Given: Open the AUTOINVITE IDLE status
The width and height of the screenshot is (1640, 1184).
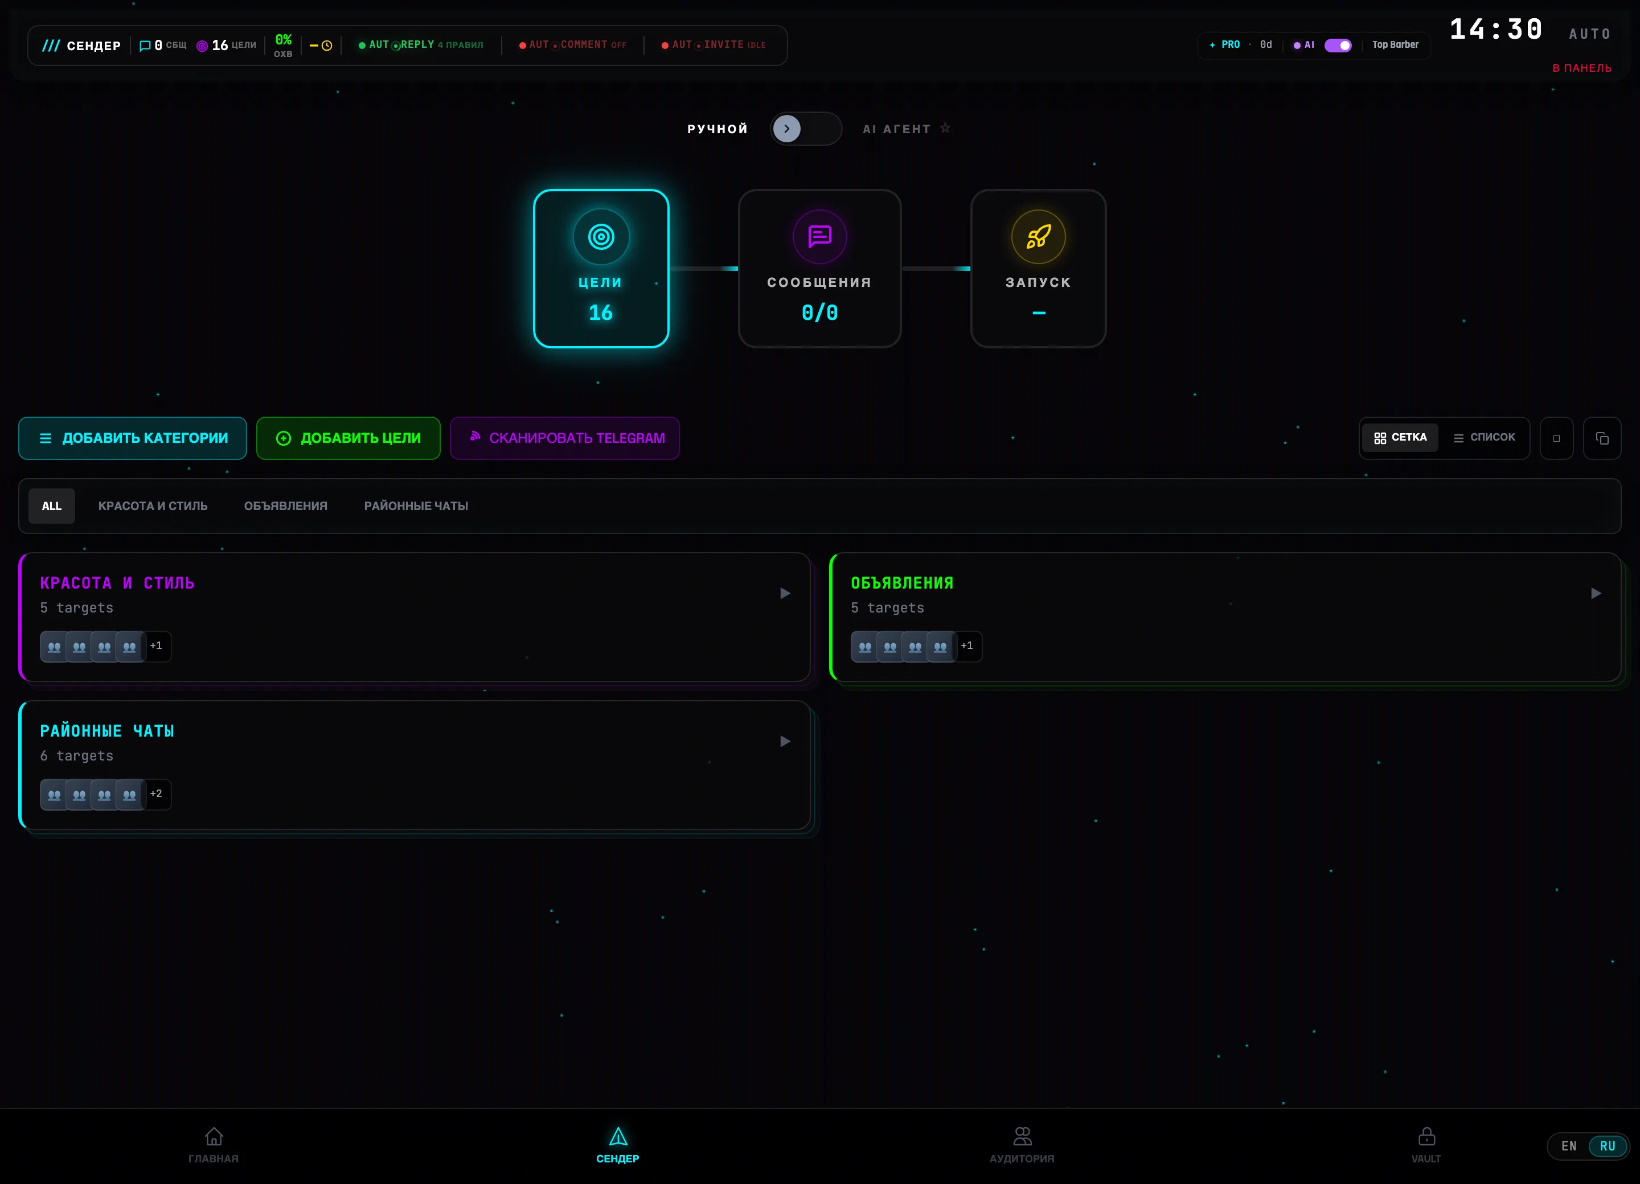Looking at the screenshot, I should tap(714, 45).
